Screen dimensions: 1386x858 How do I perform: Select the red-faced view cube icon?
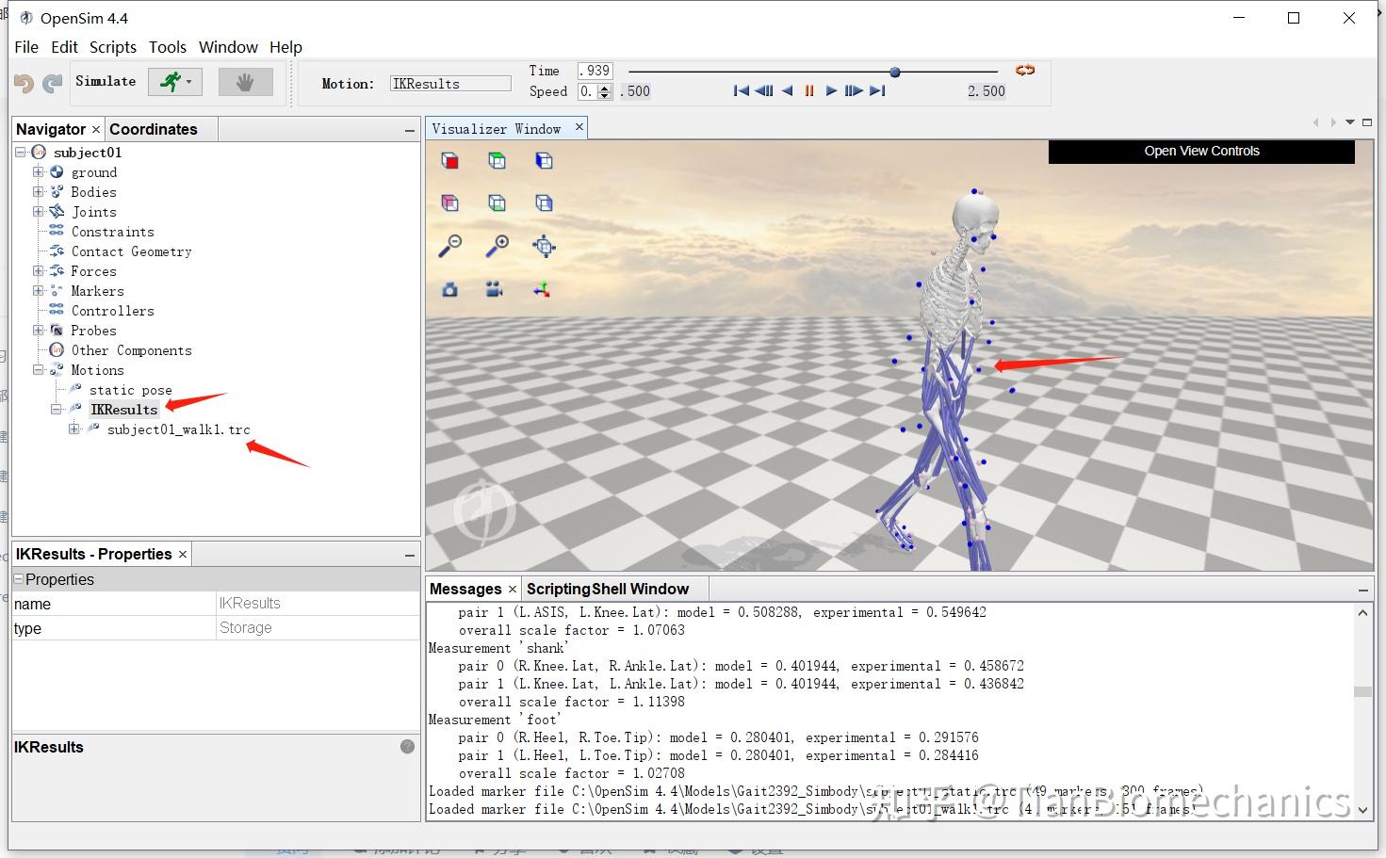pos(449,160)
